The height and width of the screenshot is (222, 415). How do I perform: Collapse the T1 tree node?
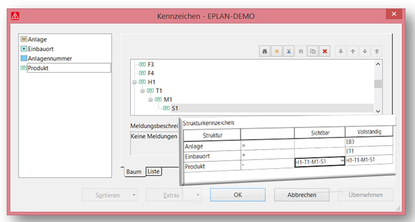[142, 91]
